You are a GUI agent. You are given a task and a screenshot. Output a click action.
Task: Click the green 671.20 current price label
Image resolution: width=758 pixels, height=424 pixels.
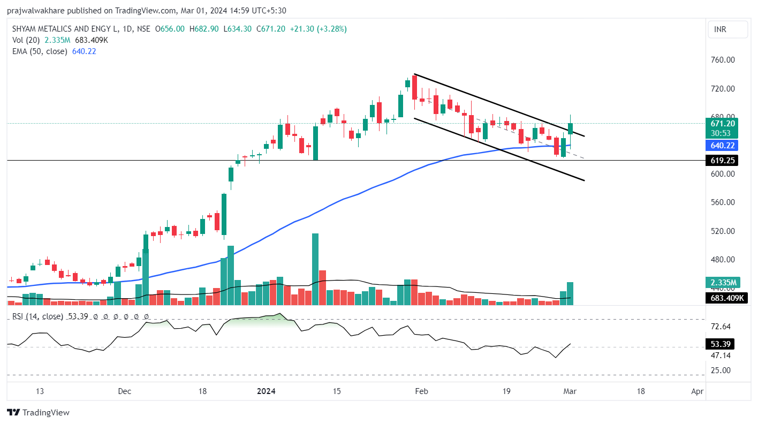click(722, 123)
